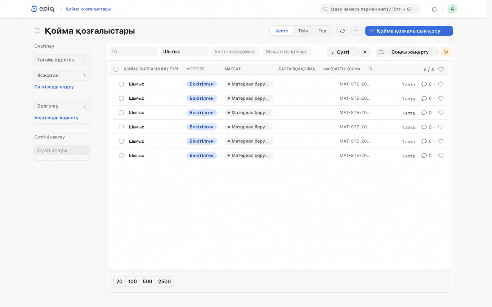
Task: Click the sort direction icon
Action: [x=381, y=52]
